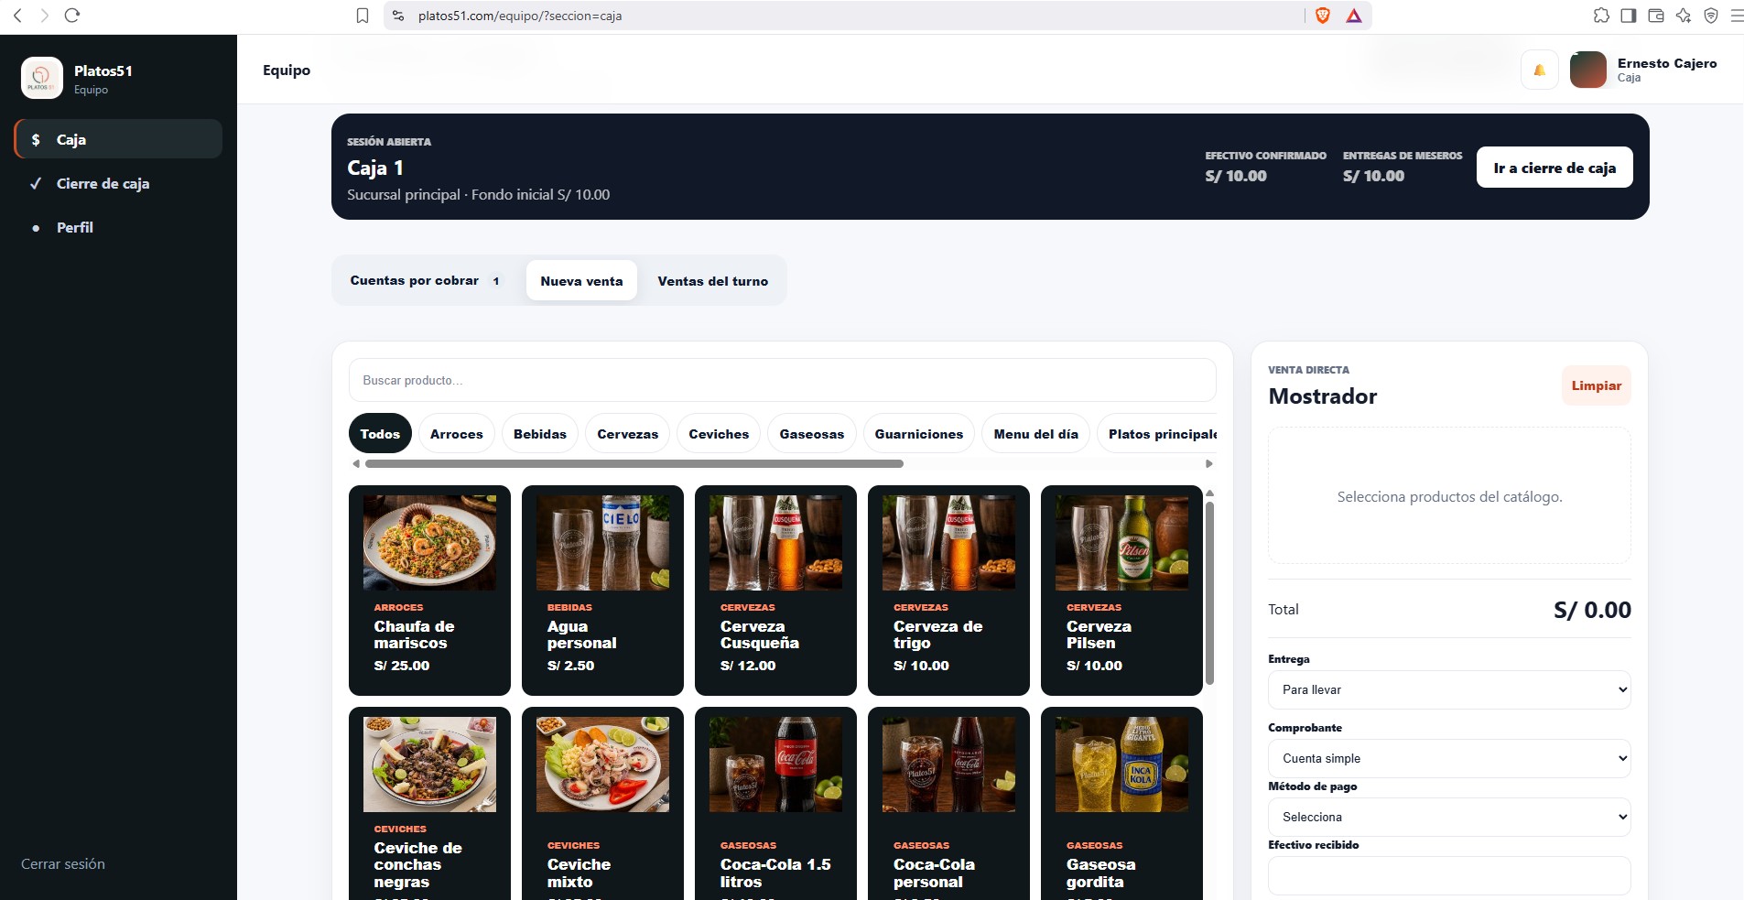Add Coca-Cola personal to the sale

point(948,803)
